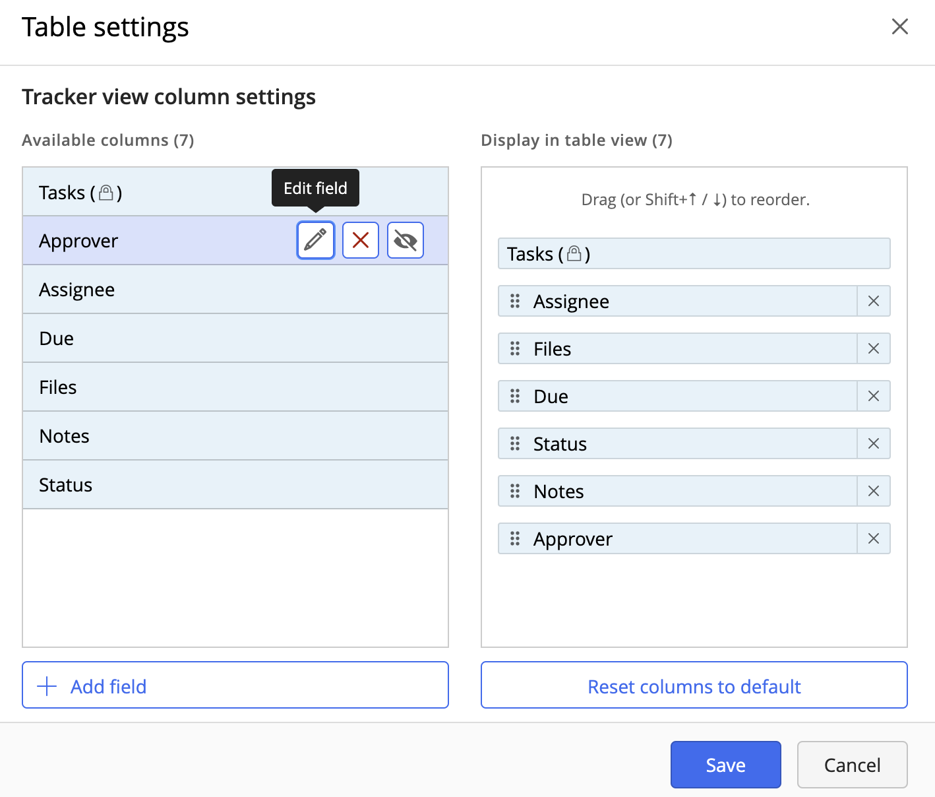The image size is (935, 797).
Task: Click the drag handle beside Status
Action: pyautogui.click(x=515, y=444)
